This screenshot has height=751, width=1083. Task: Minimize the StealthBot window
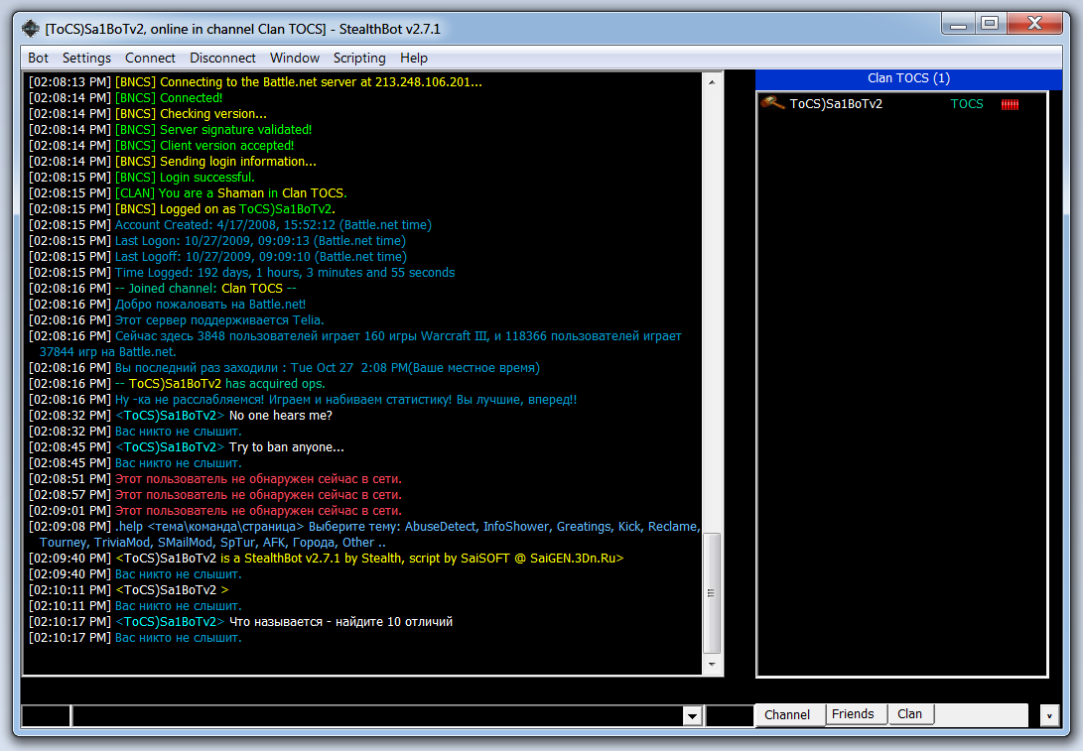(x=958, y=24)
